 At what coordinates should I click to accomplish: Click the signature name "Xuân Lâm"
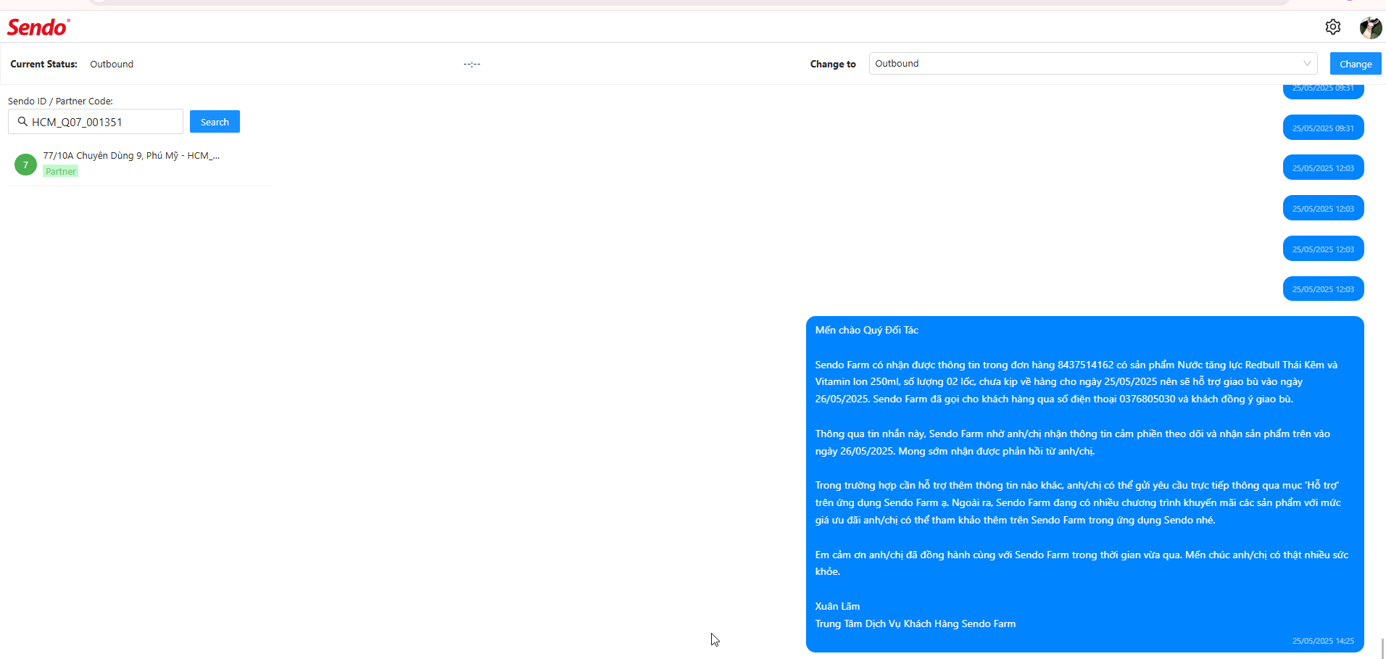tap(837, 606)
